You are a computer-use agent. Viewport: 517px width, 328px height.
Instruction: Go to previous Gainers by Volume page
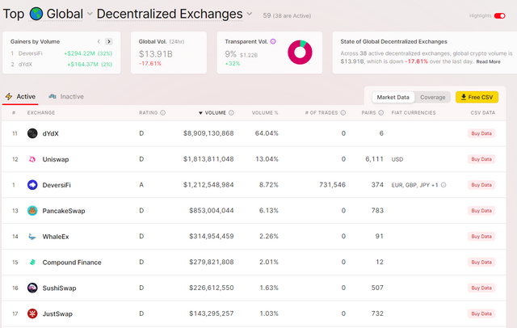click(99, 41)
